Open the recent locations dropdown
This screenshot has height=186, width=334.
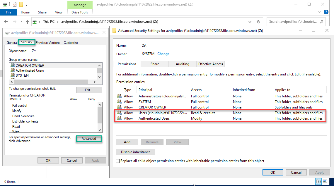pyautogui.click(x=21, y=22)
